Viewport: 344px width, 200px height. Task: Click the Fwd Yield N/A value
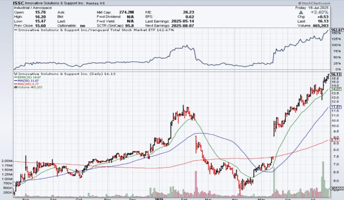click(x=130, y=21)
